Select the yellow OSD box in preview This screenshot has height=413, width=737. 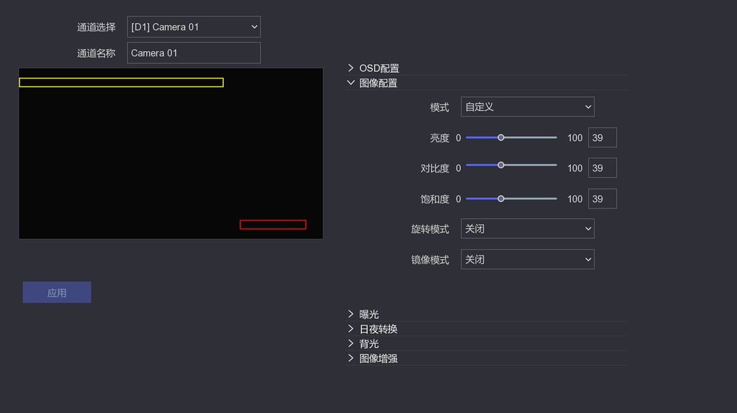pyautogui.click(x=121, y=82)
